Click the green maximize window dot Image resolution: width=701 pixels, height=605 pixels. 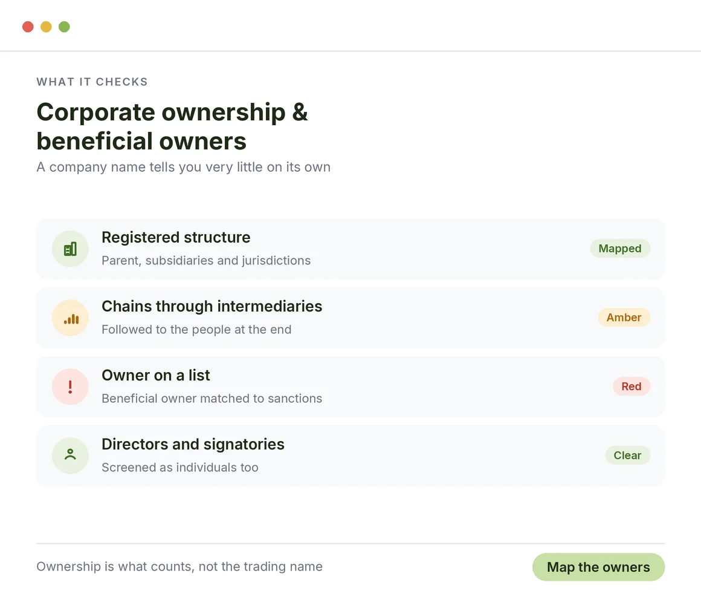click(x=65, y=27)
